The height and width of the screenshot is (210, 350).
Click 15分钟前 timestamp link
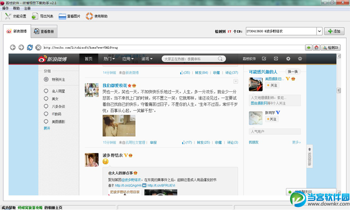(109, 142)
